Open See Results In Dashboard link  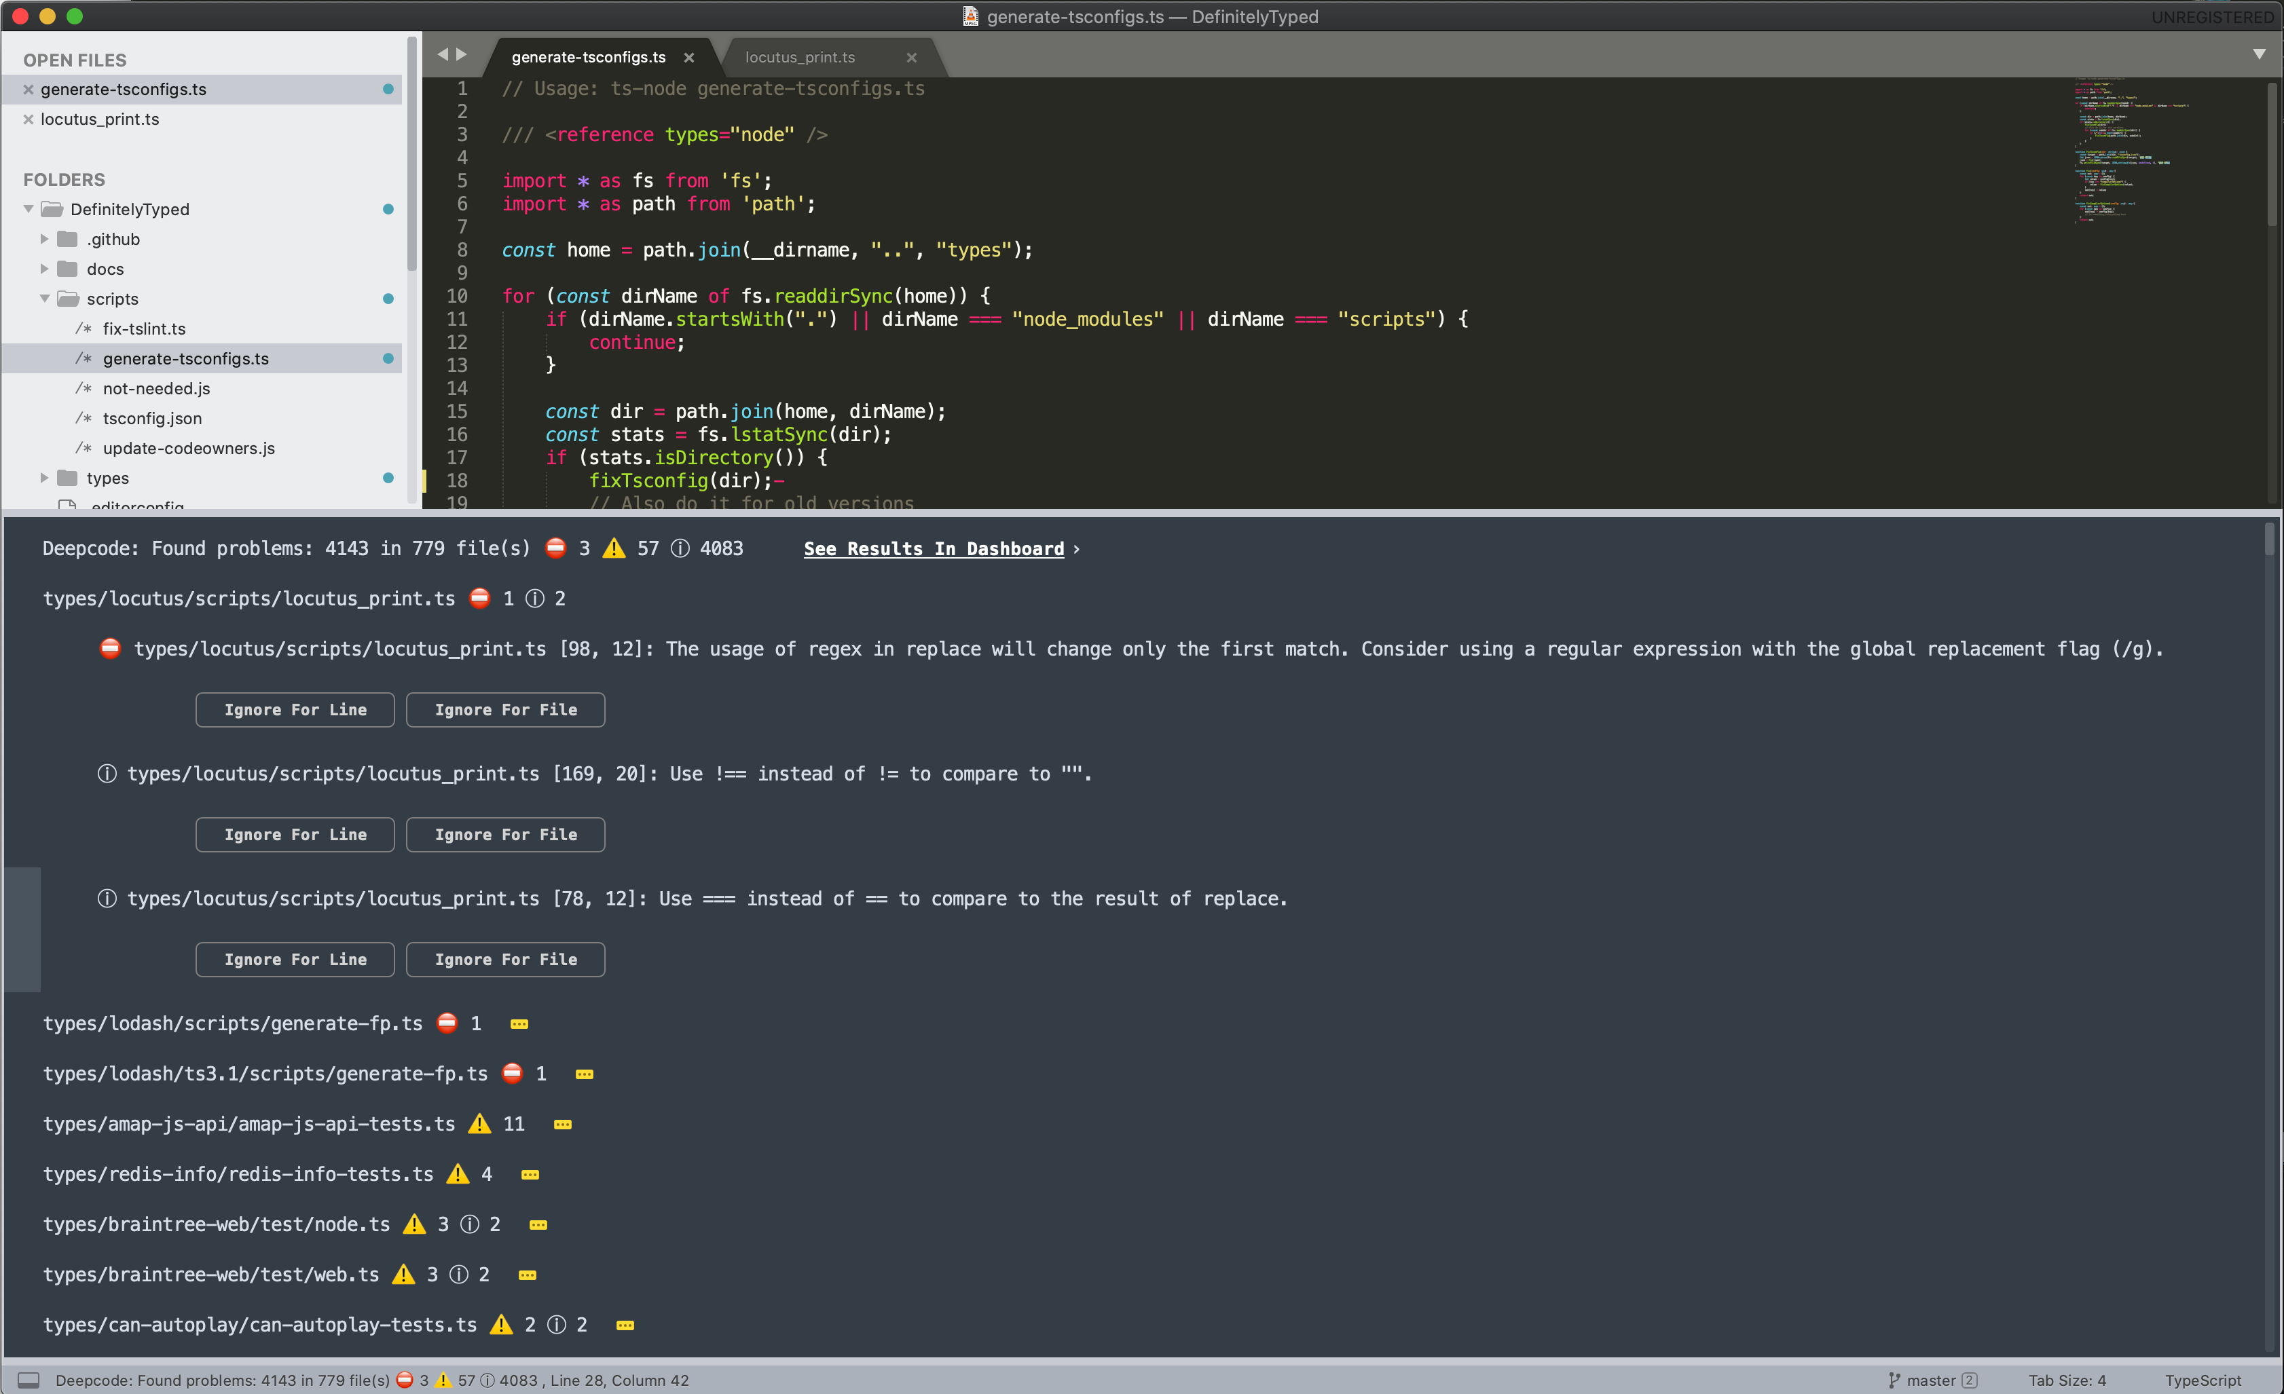point(934,548)
